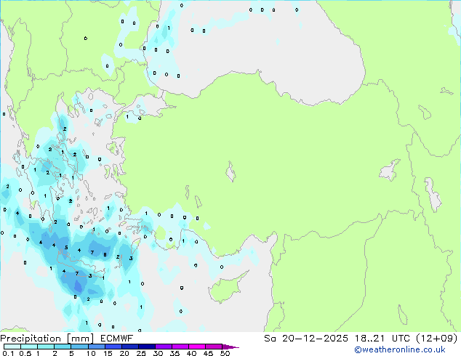This screenshot has width=461, height=356.
Task: Pick the 20–25 mm legend swatch
Action: tap(129, 347)
